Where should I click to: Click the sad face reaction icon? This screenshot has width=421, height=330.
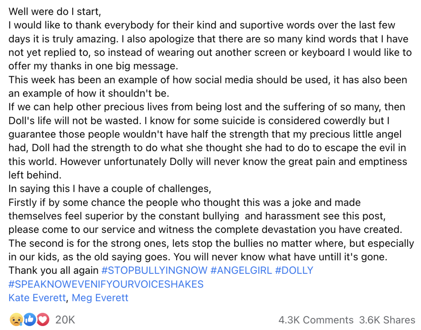(x=16, y=320)
